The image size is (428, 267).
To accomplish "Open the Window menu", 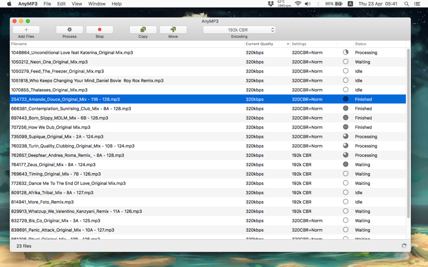I will (97, 4).
